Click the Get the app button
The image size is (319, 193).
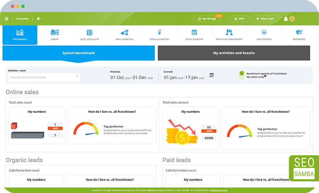(207, 19)
